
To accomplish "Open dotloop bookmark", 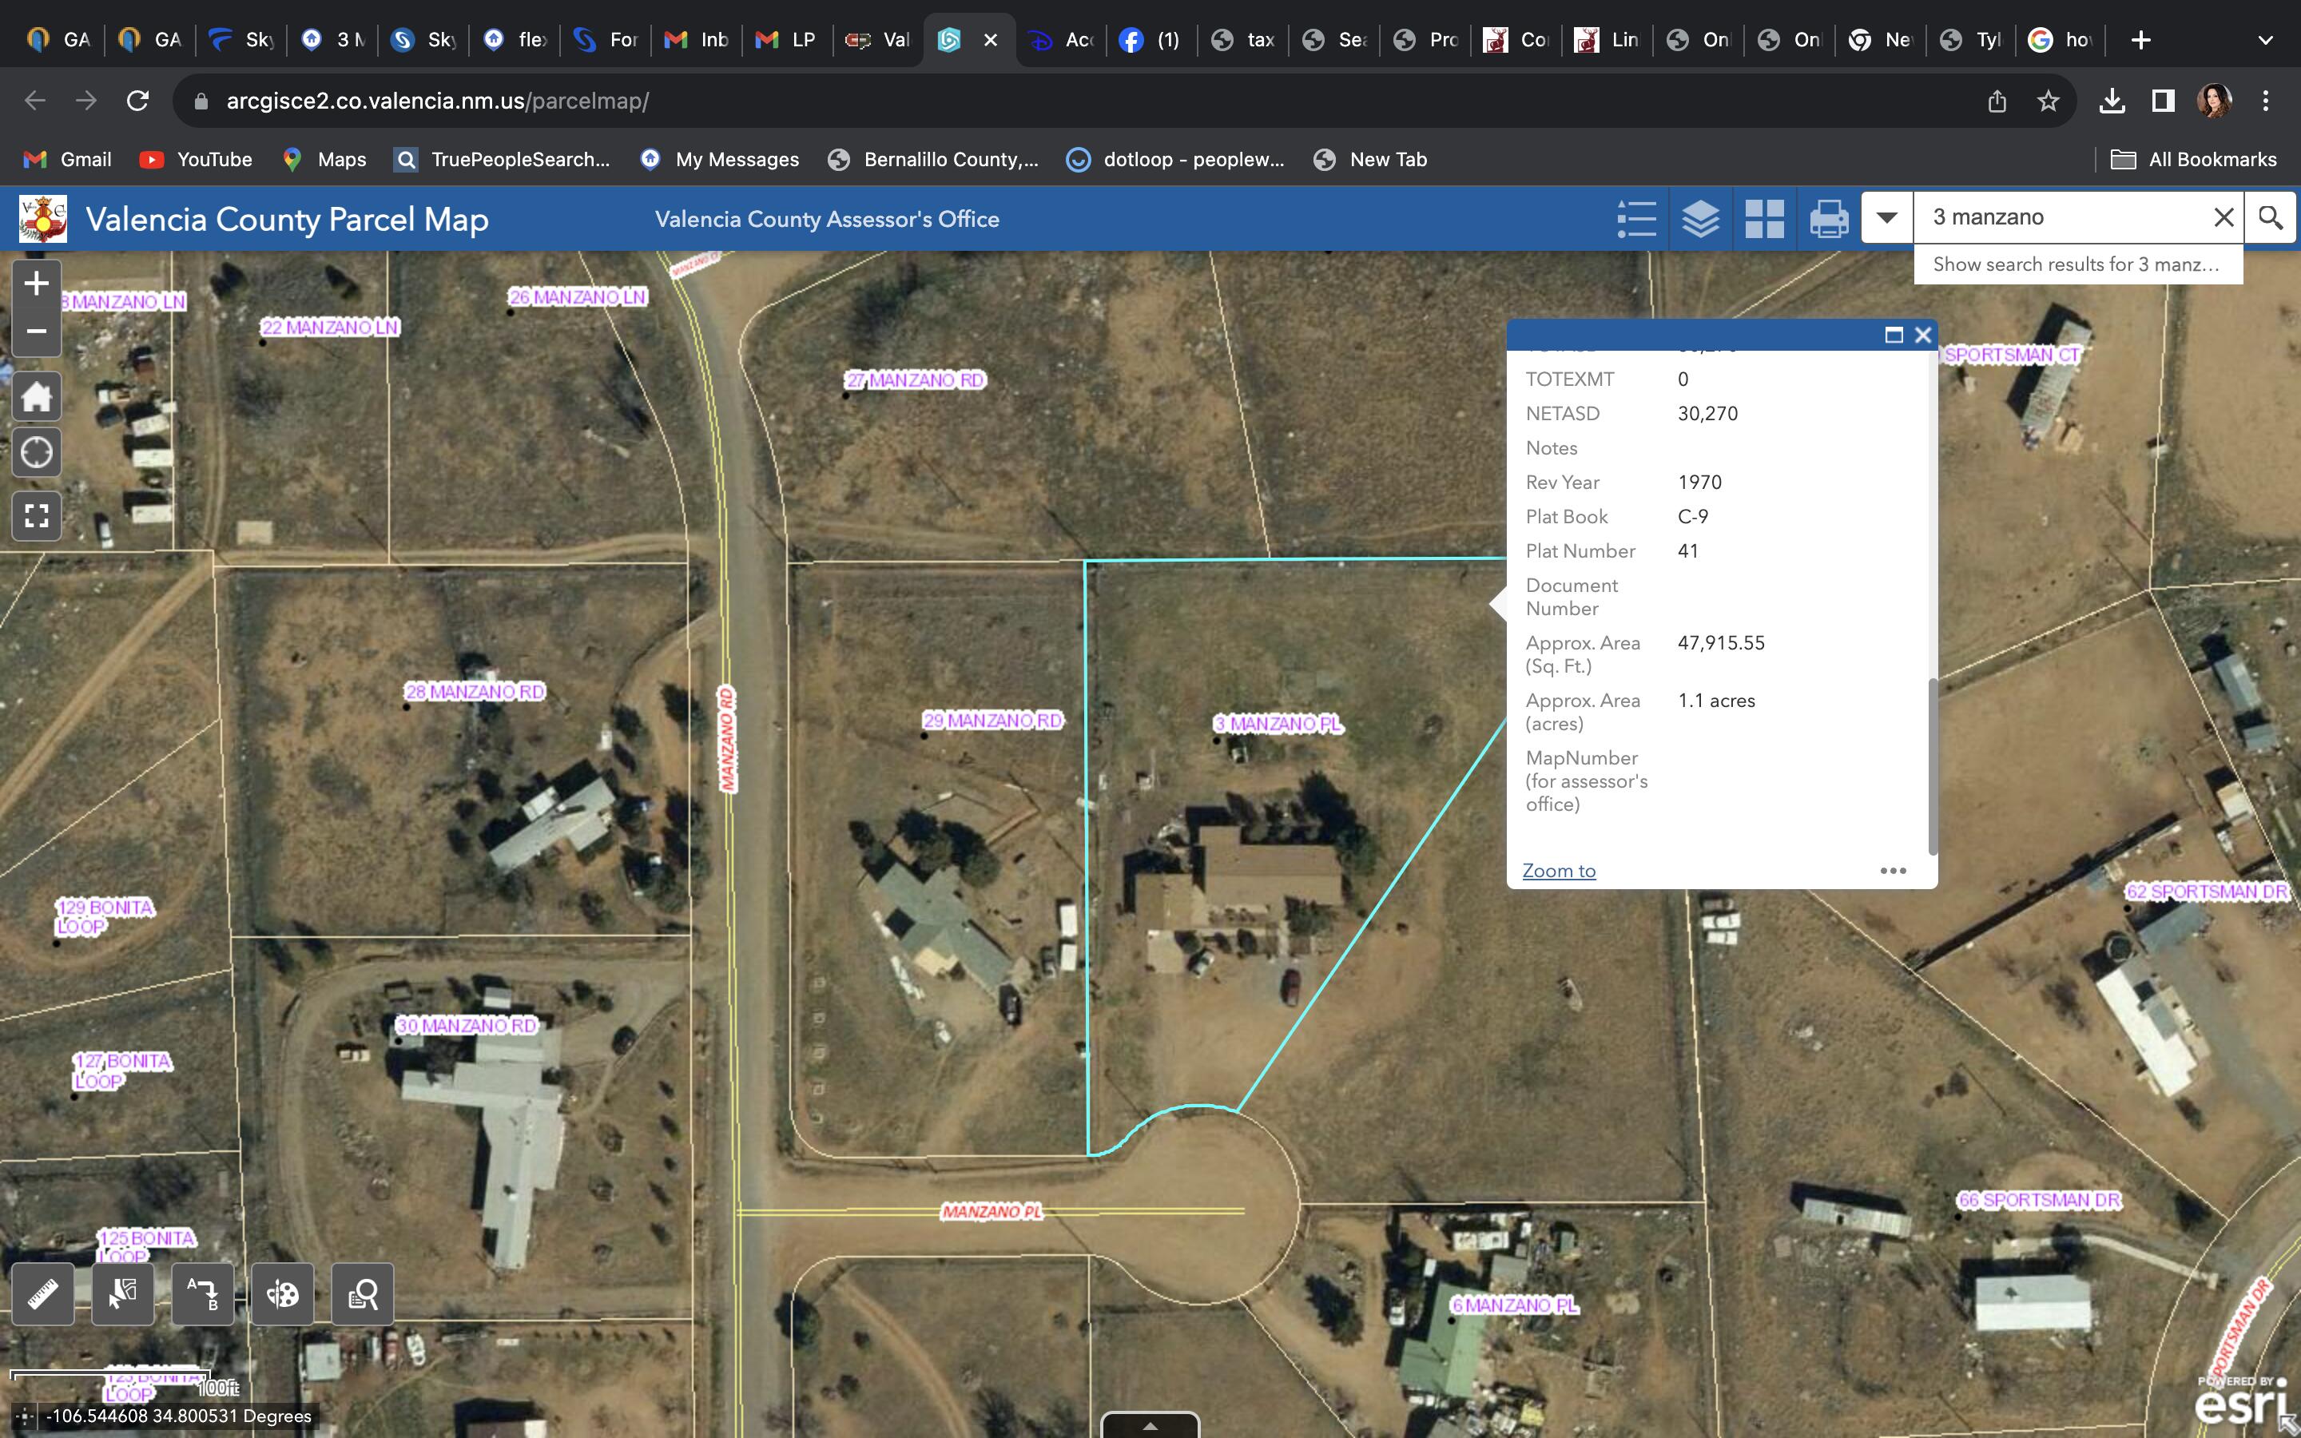I will click(x=1175, y=160).
